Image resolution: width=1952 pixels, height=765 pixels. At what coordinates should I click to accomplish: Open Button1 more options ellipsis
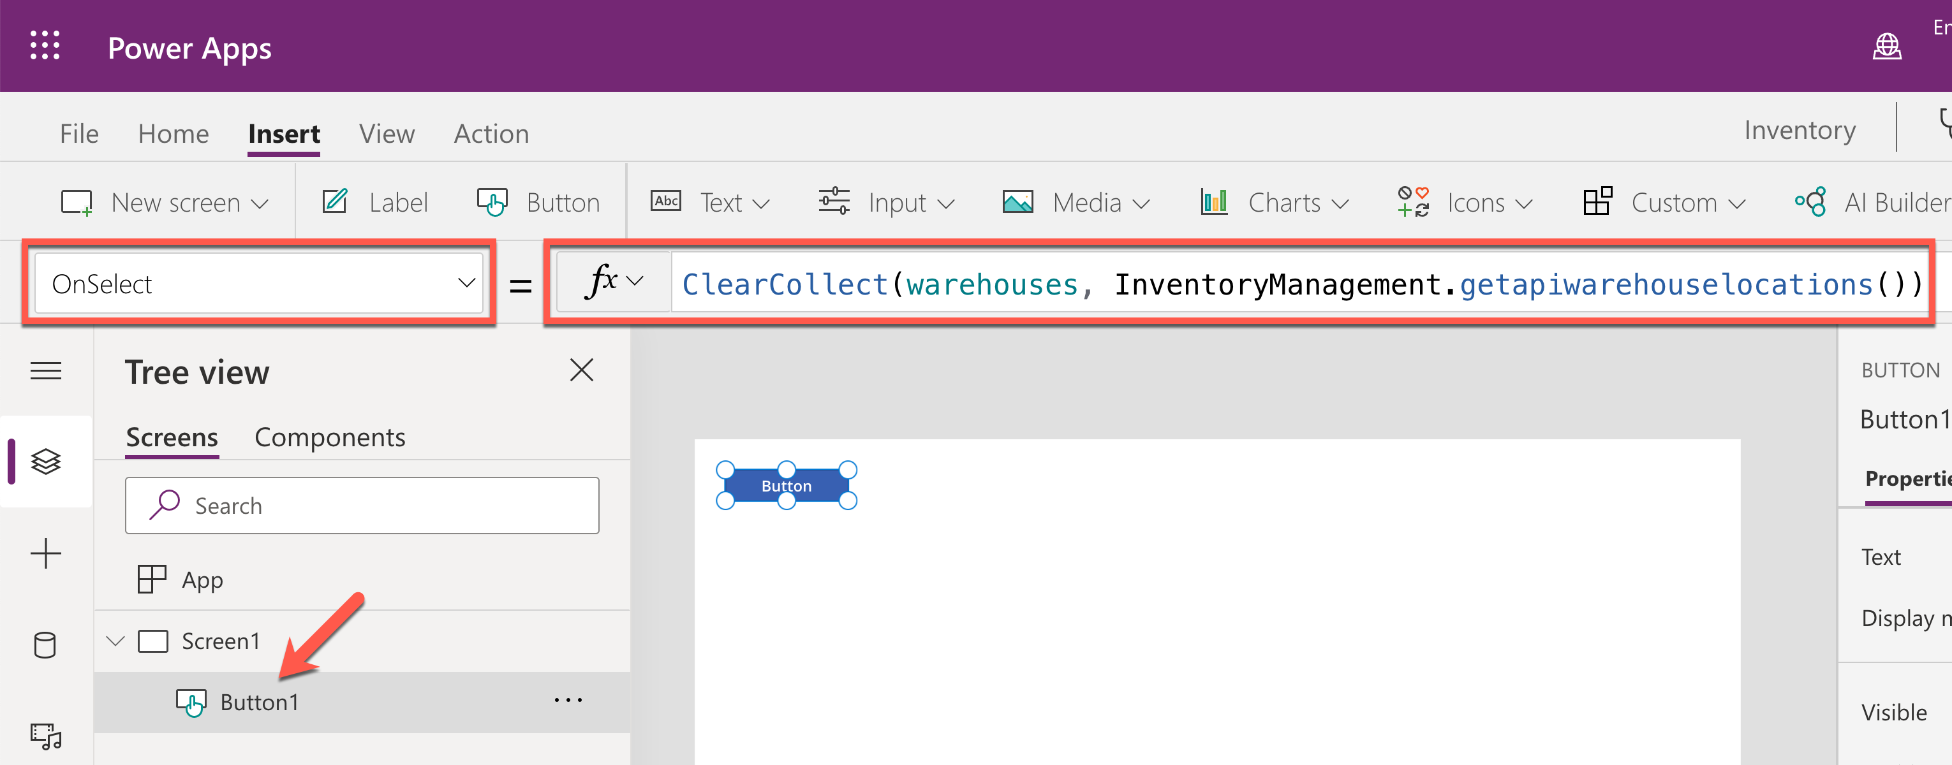(x=568, y=701)
